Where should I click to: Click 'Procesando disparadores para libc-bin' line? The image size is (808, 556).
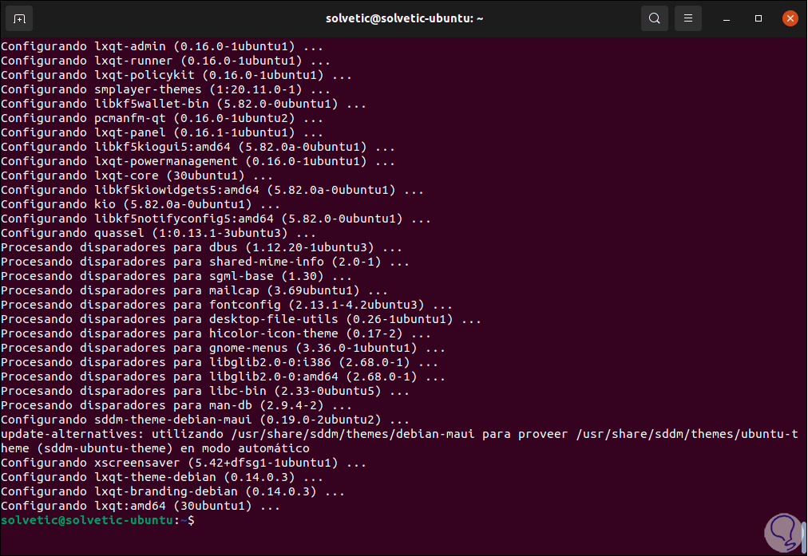tap(205, 391)
